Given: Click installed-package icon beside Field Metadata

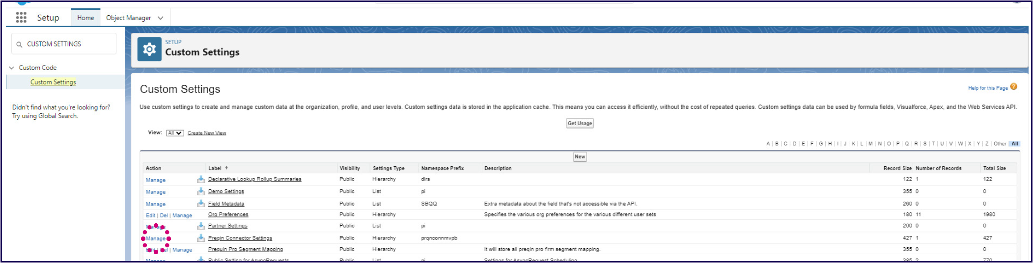Looking at the screenshot, I should pyautogui.click(x=201, y=203).
